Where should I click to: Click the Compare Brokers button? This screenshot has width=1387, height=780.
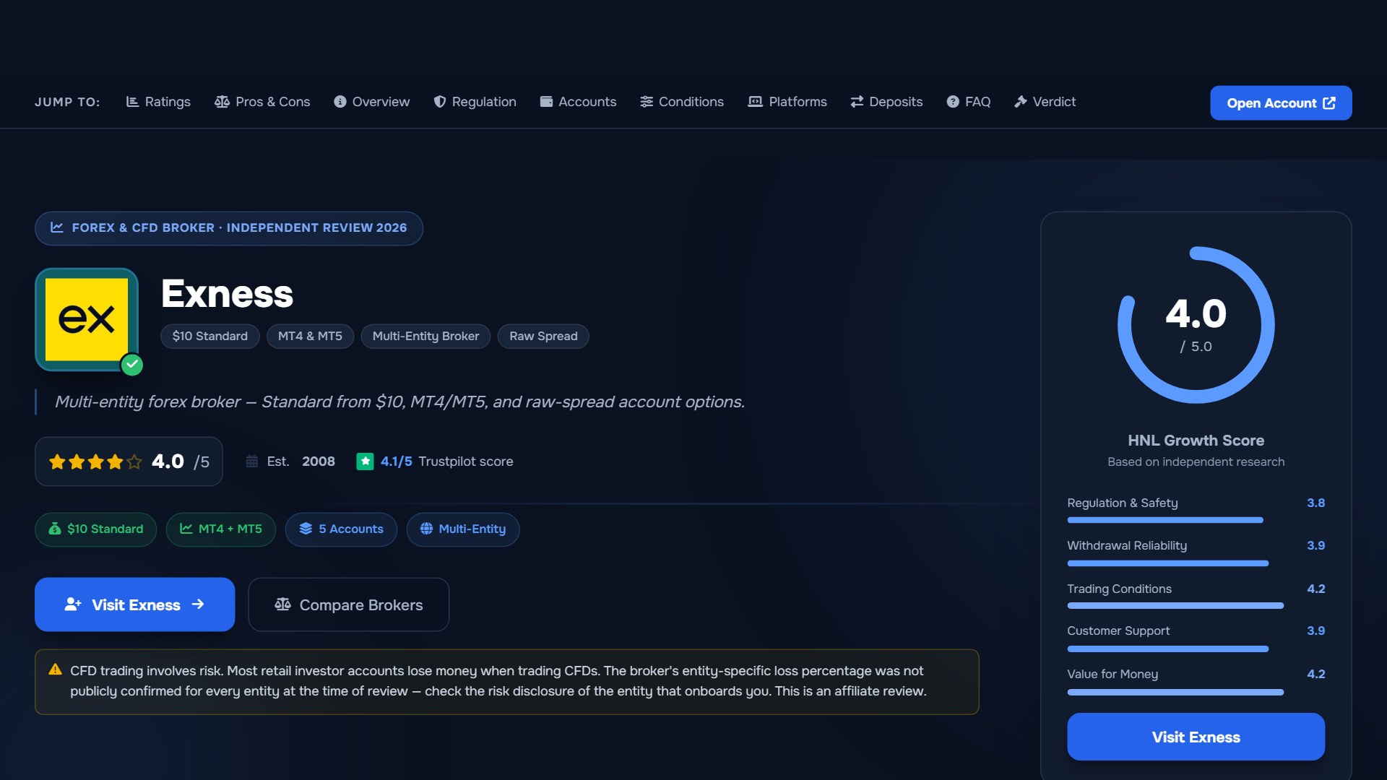click(x=348, y=604)
